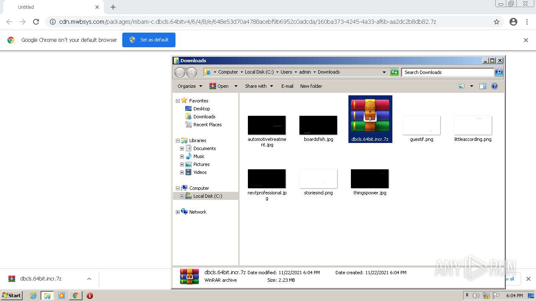This screenshot has height=301, width=536.
Task: Refresh the Downloads folder view
Action: [394, 72]
